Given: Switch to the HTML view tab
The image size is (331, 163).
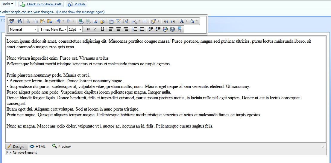Looking at the screenshot, I should 38,146.
